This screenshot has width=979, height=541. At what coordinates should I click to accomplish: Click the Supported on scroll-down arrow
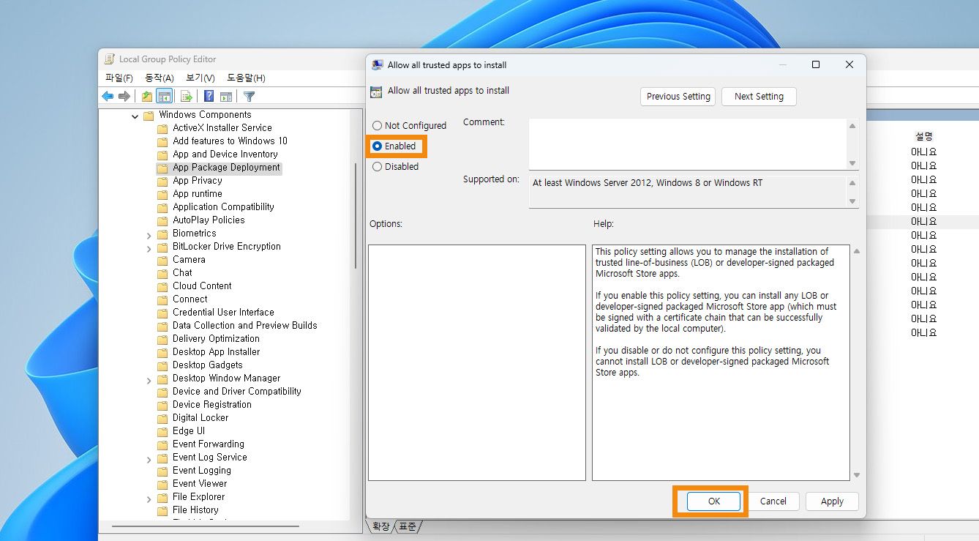[852, 201]
